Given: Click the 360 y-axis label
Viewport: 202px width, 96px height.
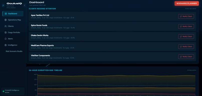Looking at the screenshot, I should click(x=35, y=74).
